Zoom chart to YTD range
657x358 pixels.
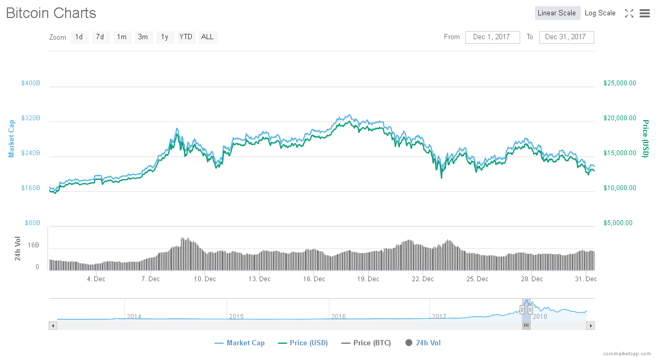click(x=185, y=37)
